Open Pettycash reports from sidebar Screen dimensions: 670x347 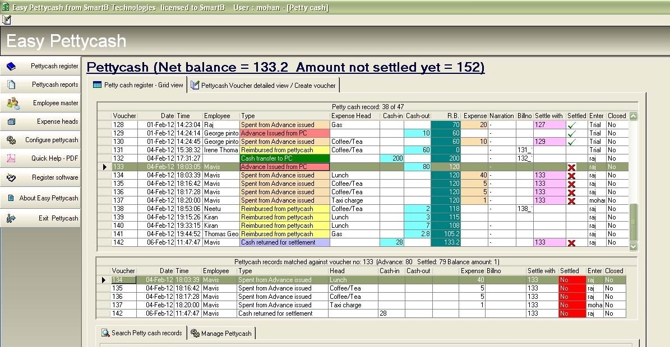[40, 85]
